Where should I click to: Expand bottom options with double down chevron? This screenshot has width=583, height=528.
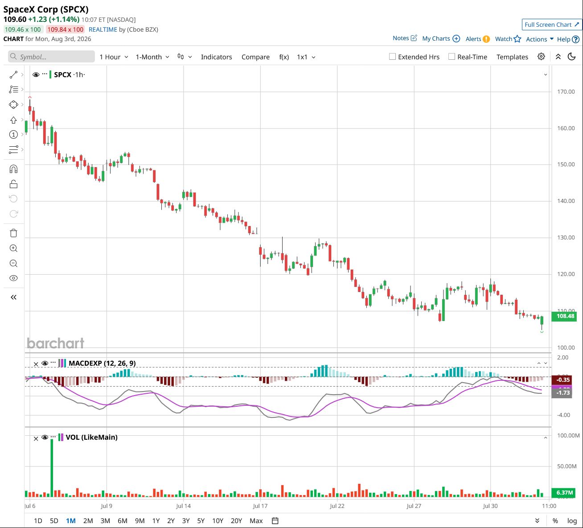(537, 521)
